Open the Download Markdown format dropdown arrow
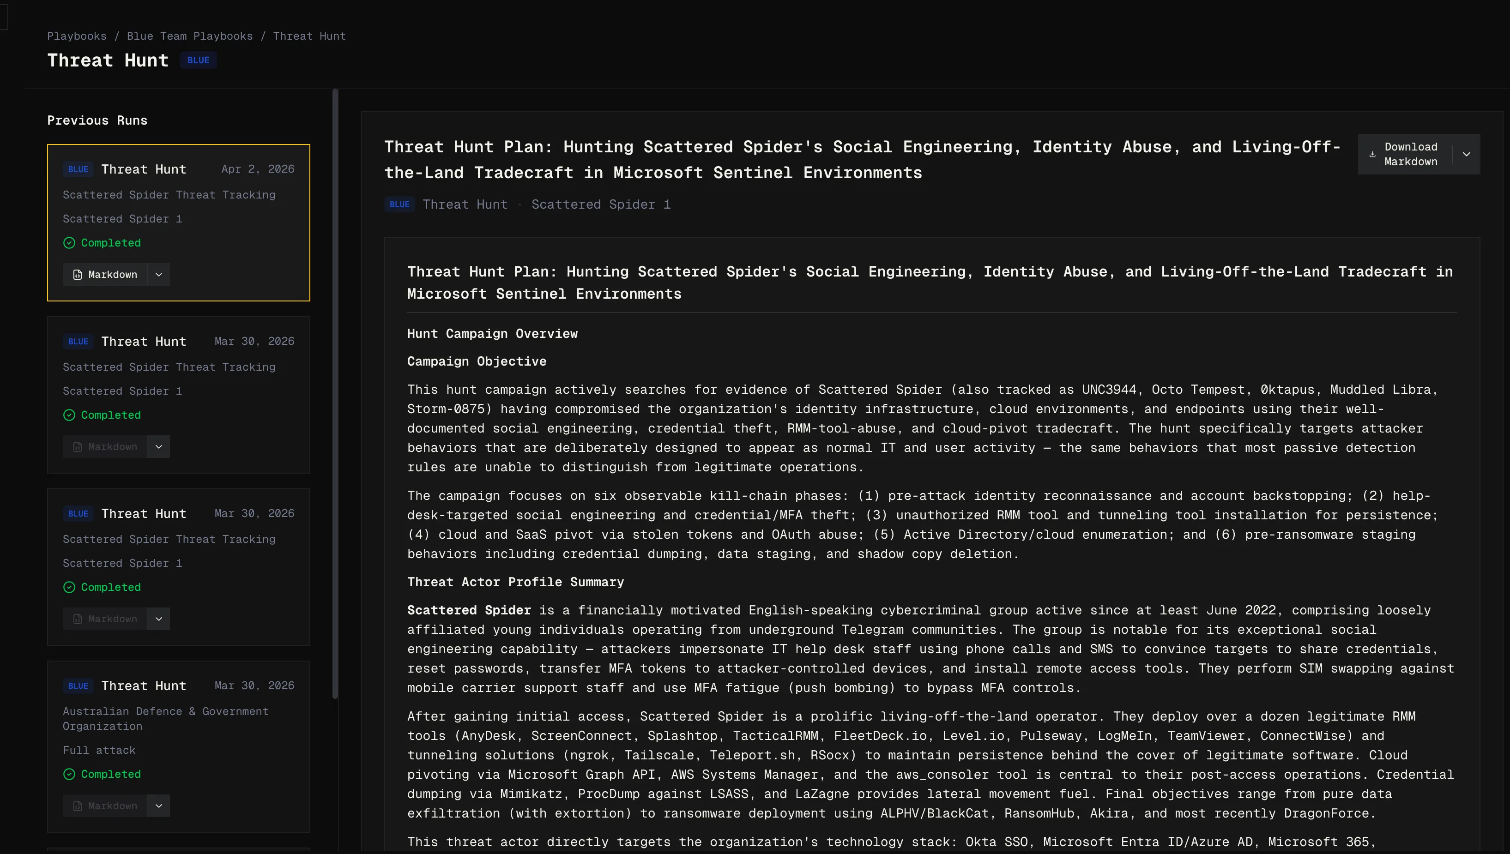This screenshot has height=854, width=1510. click(1466, 154)
